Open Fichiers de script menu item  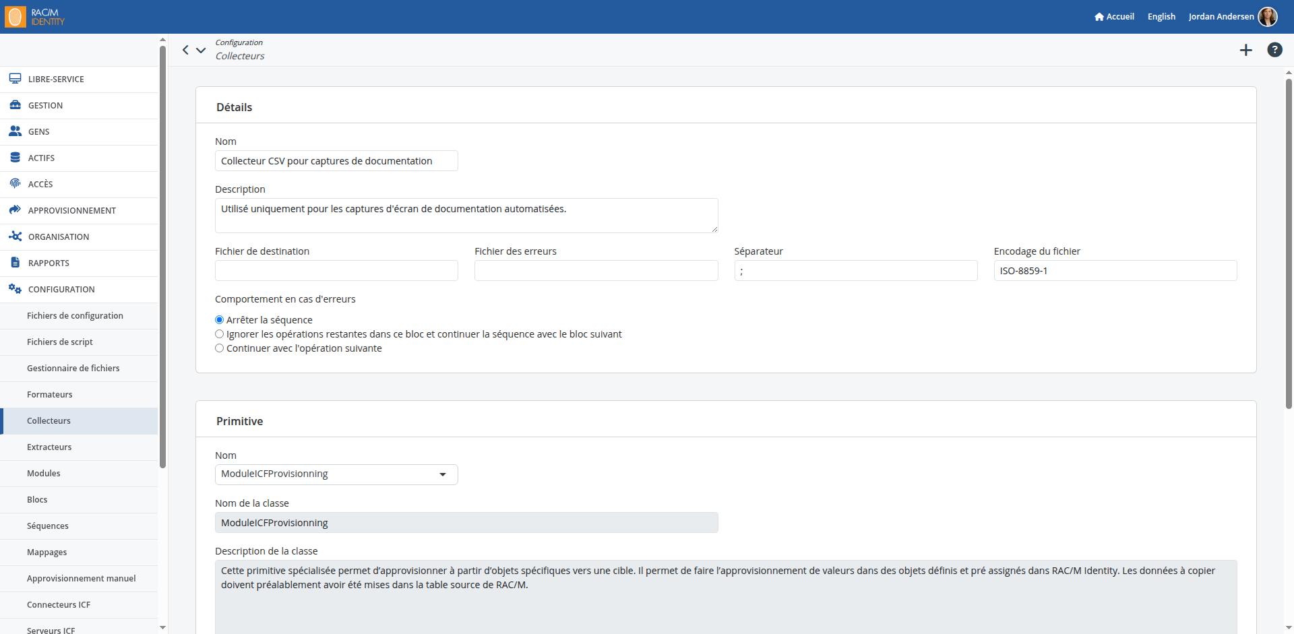[79, 342]
